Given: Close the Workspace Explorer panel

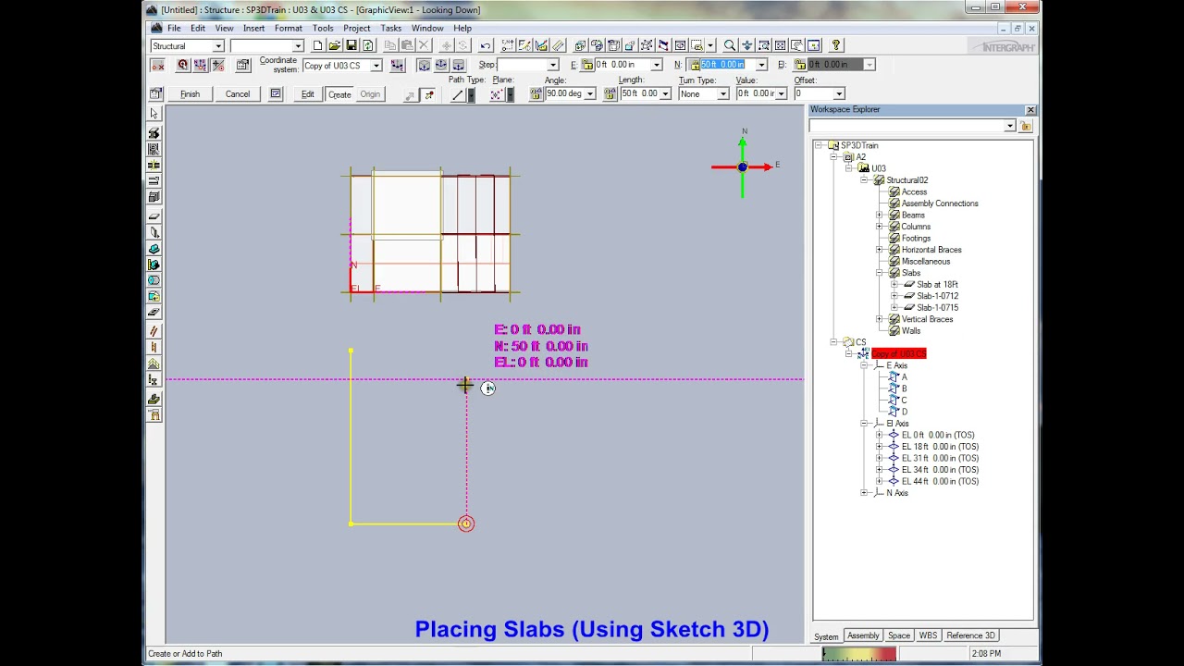Looking at the screenshot, I should pos(1030,110).
